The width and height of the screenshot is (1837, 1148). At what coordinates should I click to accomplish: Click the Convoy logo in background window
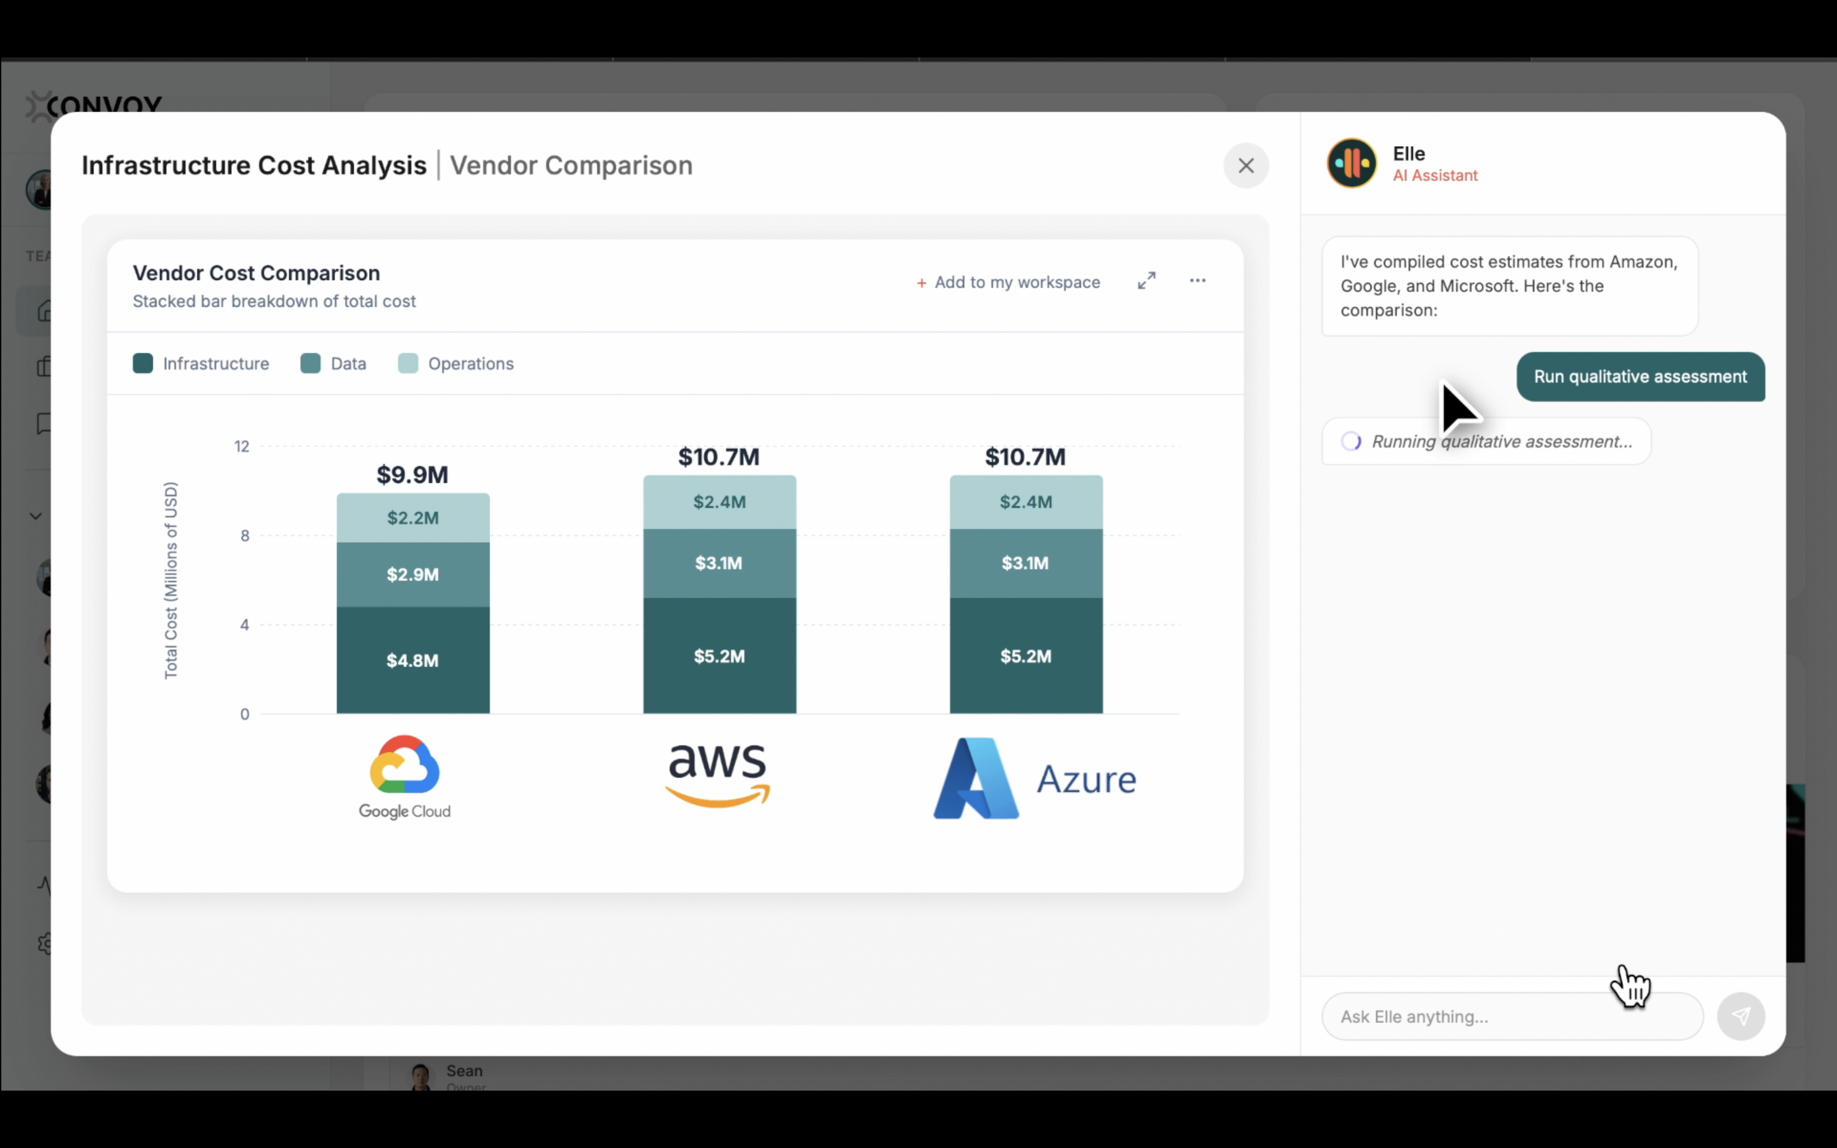(x=94, y=105)
